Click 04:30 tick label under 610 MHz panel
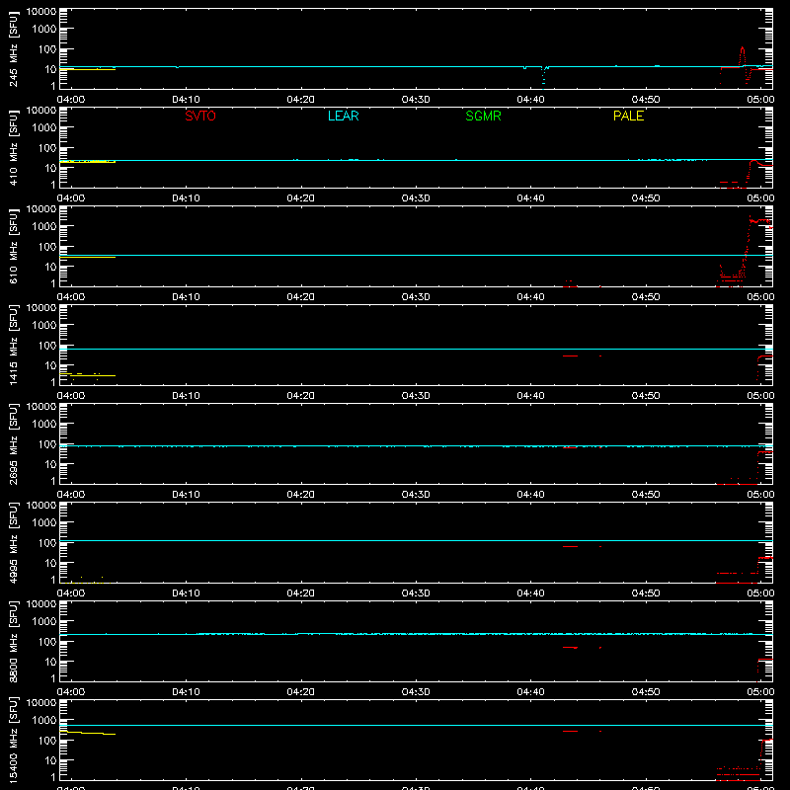The image size is (790, 790). (416, 297)
